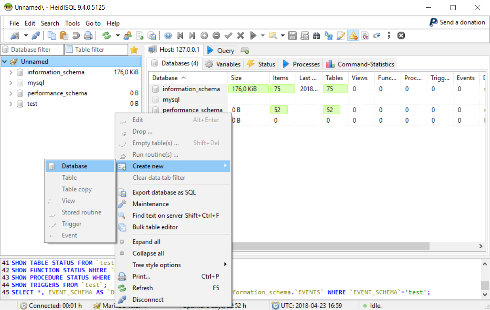Open the Command-Statistics tab
Screen dimensions: 490x310
pyautogui.click(x=360, y=64)
